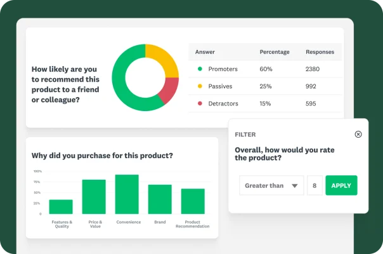Viewport: 383px width, 254px height.
Task: Click the 'Responses' column header
Action: pos(320,52)
